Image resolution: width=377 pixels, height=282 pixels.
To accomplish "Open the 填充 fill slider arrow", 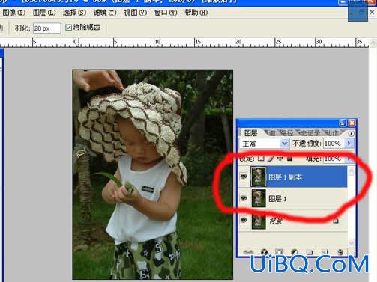I will click(349, 159).
